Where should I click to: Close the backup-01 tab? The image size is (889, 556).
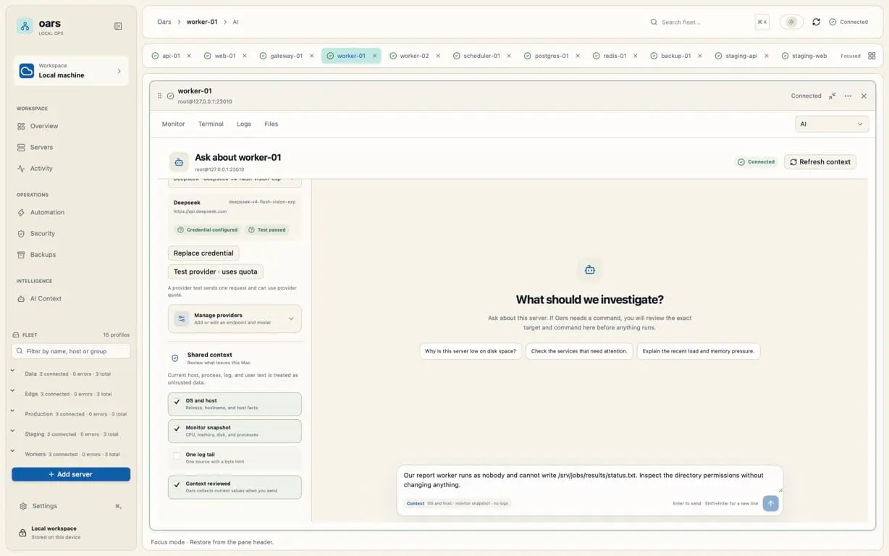point(700,56)
